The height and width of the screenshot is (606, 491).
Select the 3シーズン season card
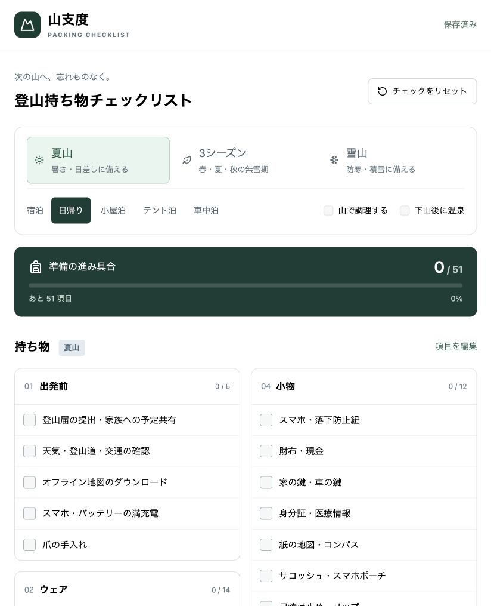(245, 160)
